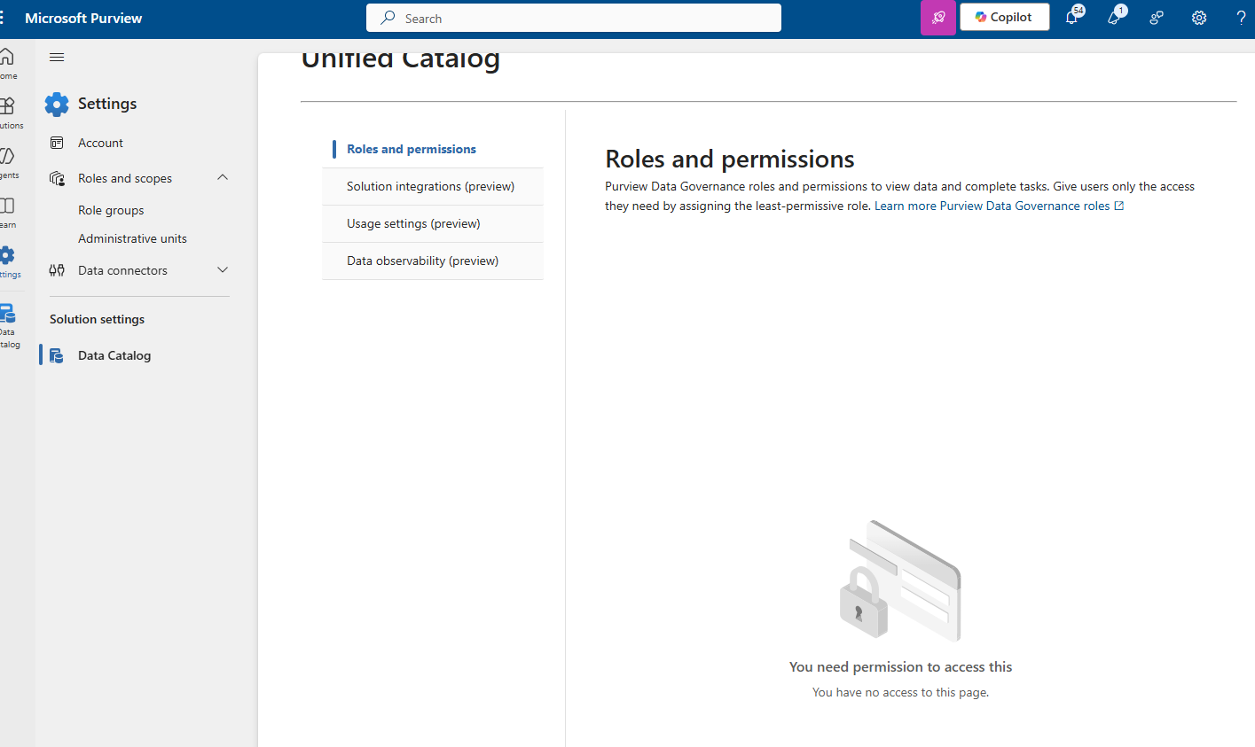Click the Roles and permissions page heading
The height and width of the screenshot is (747, 1255).
(730, 159)
